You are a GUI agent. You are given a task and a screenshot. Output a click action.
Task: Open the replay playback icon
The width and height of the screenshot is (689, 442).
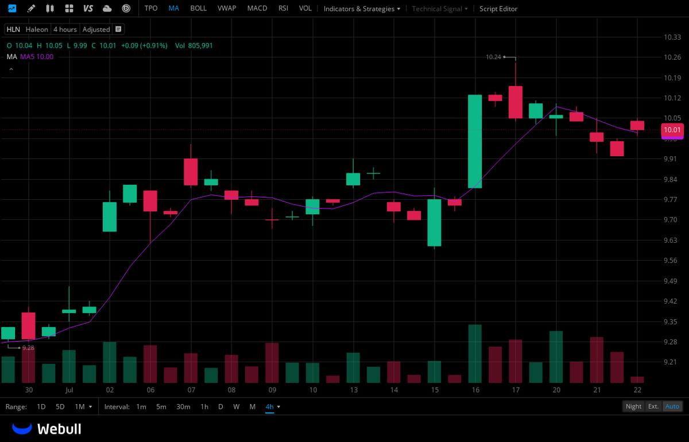click(126, 9)
